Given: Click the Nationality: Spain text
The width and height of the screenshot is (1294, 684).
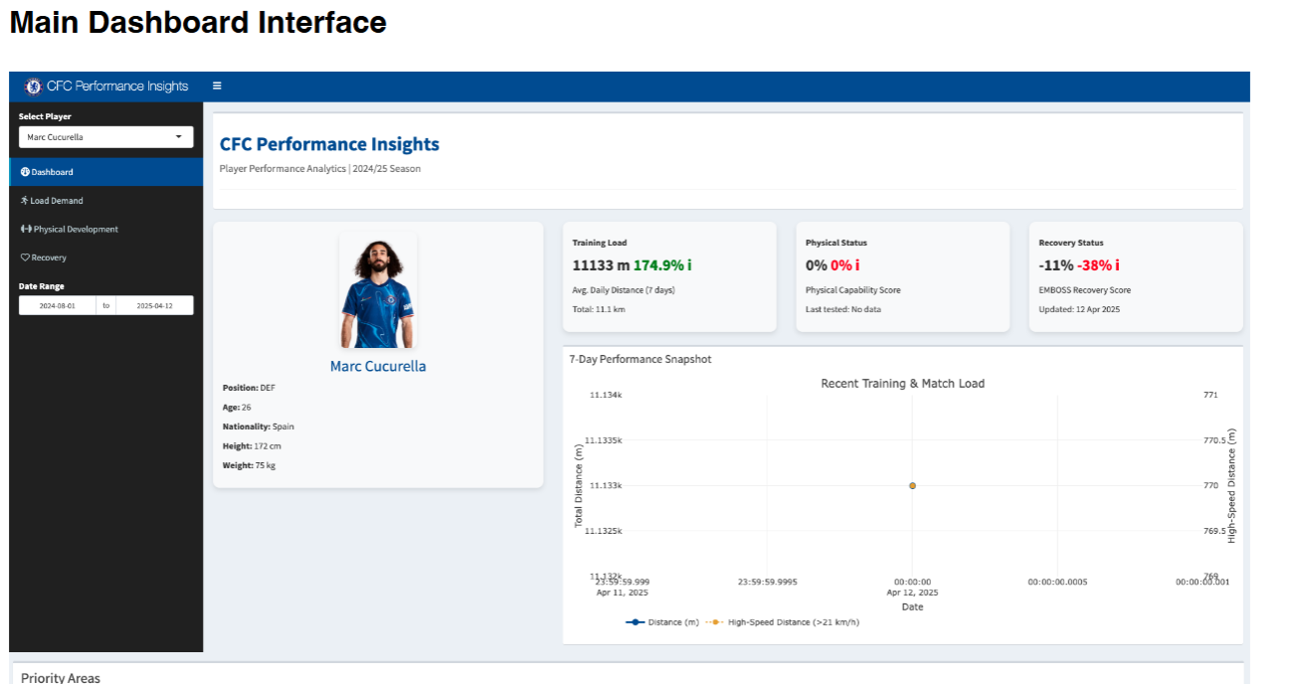Looking at the screenshot, I should coord(259,427).
